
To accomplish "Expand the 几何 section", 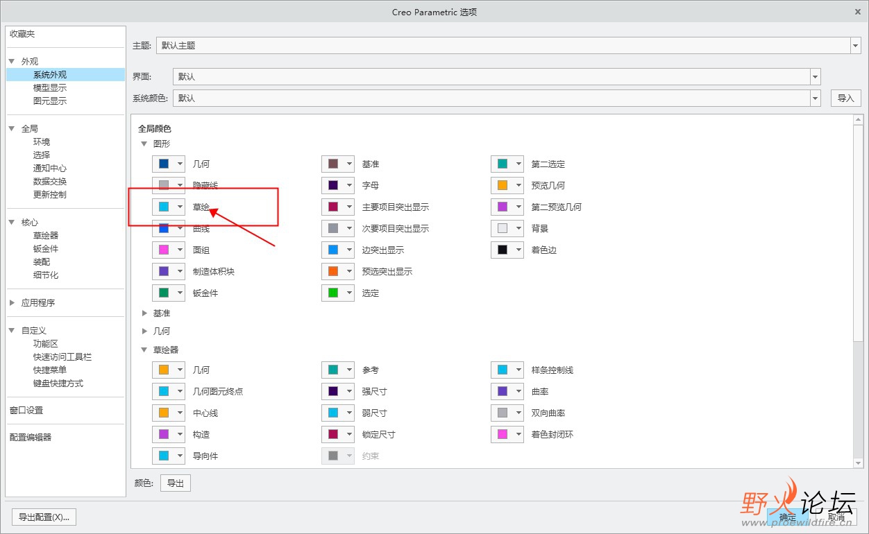I will click(x=144, y=331).
